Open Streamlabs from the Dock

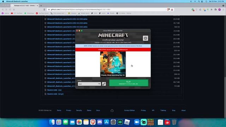point(144,122)
